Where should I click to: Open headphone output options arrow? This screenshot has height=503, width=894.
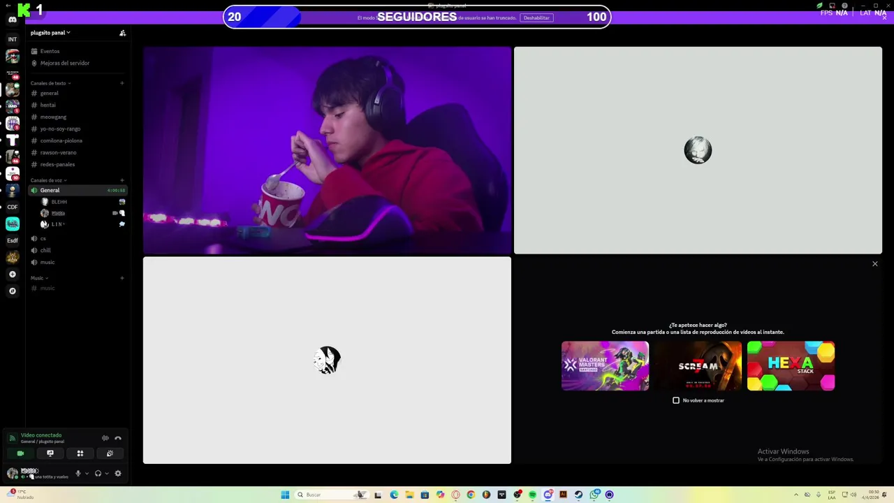pos(107,473)
